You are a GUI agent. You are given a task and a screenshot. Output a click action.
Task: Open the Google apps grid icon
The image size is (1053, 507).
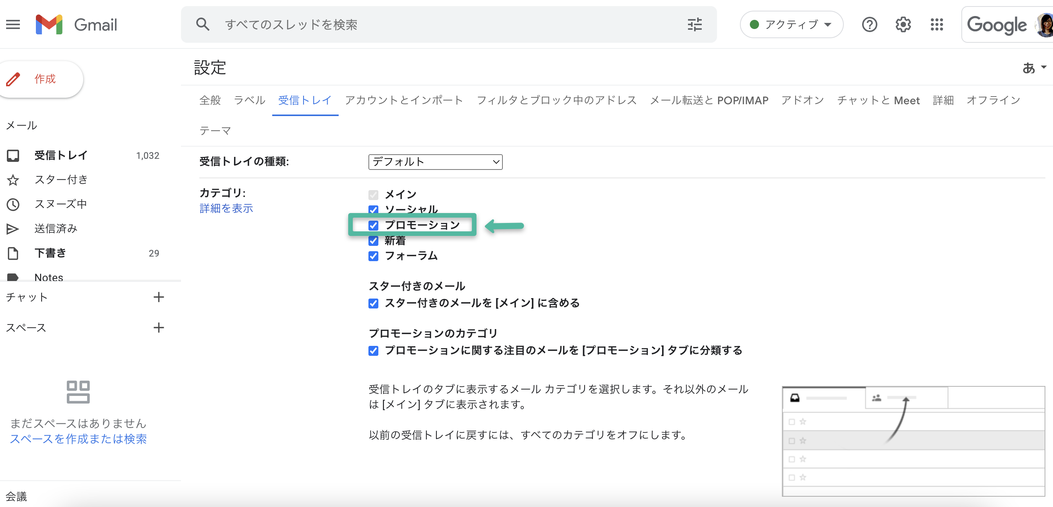pyautogui.click(x=937, y=24)
